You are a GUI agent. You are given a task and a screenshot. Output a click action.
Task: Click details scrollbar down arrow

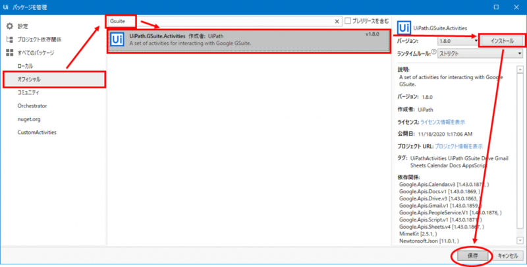520,241
